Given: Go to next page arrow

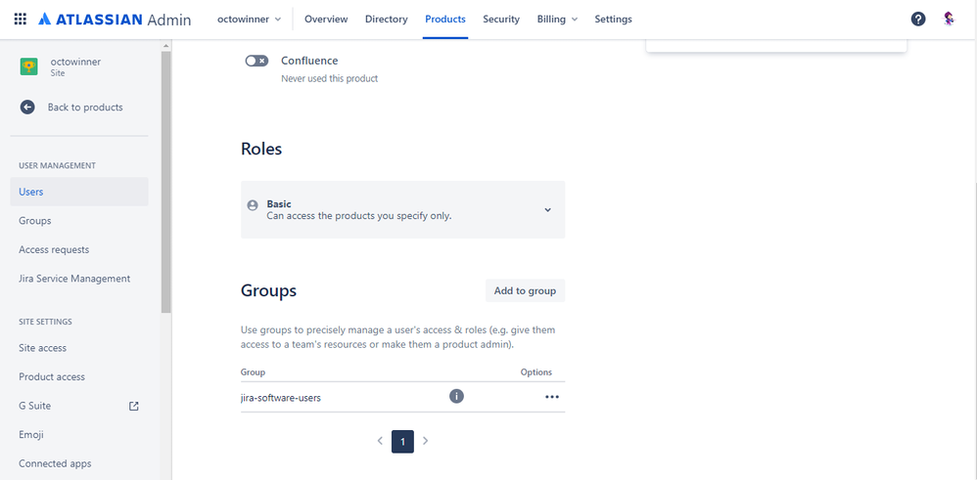Looking at the screenshot, I should [426, 441].
